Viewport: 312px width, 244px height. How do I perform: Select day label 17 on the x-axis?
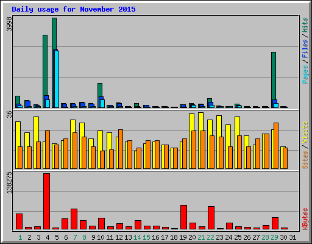tap(165, 237)
